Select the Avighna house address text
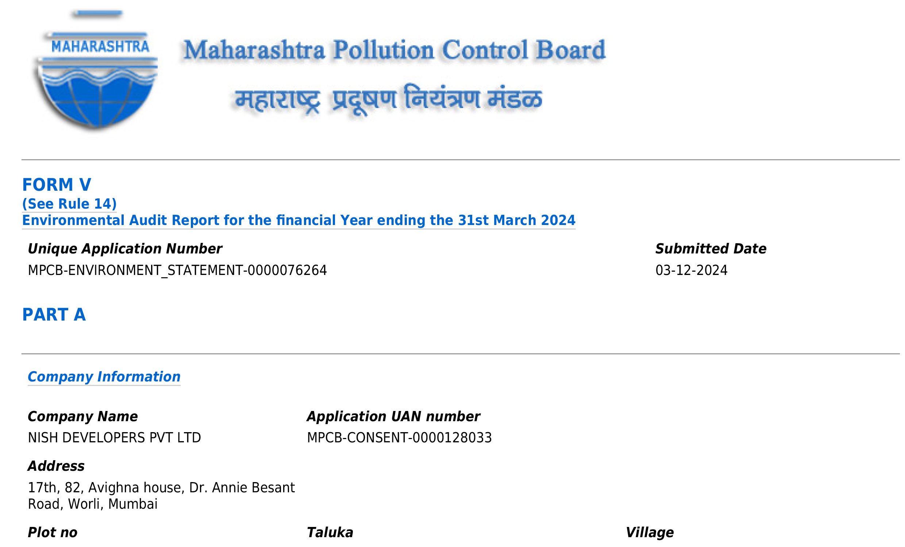Image resolution: width=905 pixels, height=547 pixels. (x=161, y=496)
